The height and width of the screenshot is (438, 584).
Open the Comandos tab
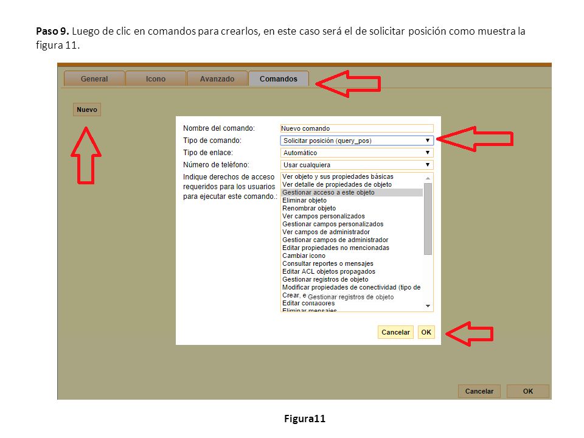(x=279, y=78)
